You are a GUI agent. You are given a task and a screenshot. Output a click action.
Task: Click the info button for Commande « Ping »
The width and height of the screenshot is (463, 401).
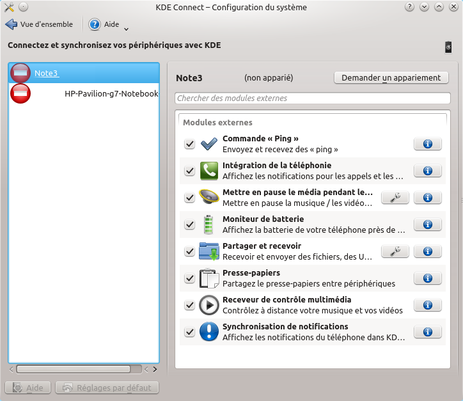point(428,144)
